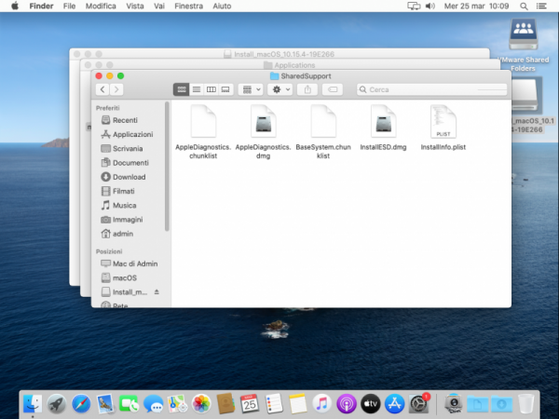Open the Apple menu
The image size is (559, 419).
coord(15,7)
